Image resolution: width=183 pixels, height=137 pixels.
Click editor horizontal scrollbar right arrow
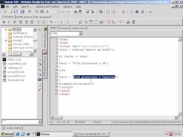[x=176, y=117]
